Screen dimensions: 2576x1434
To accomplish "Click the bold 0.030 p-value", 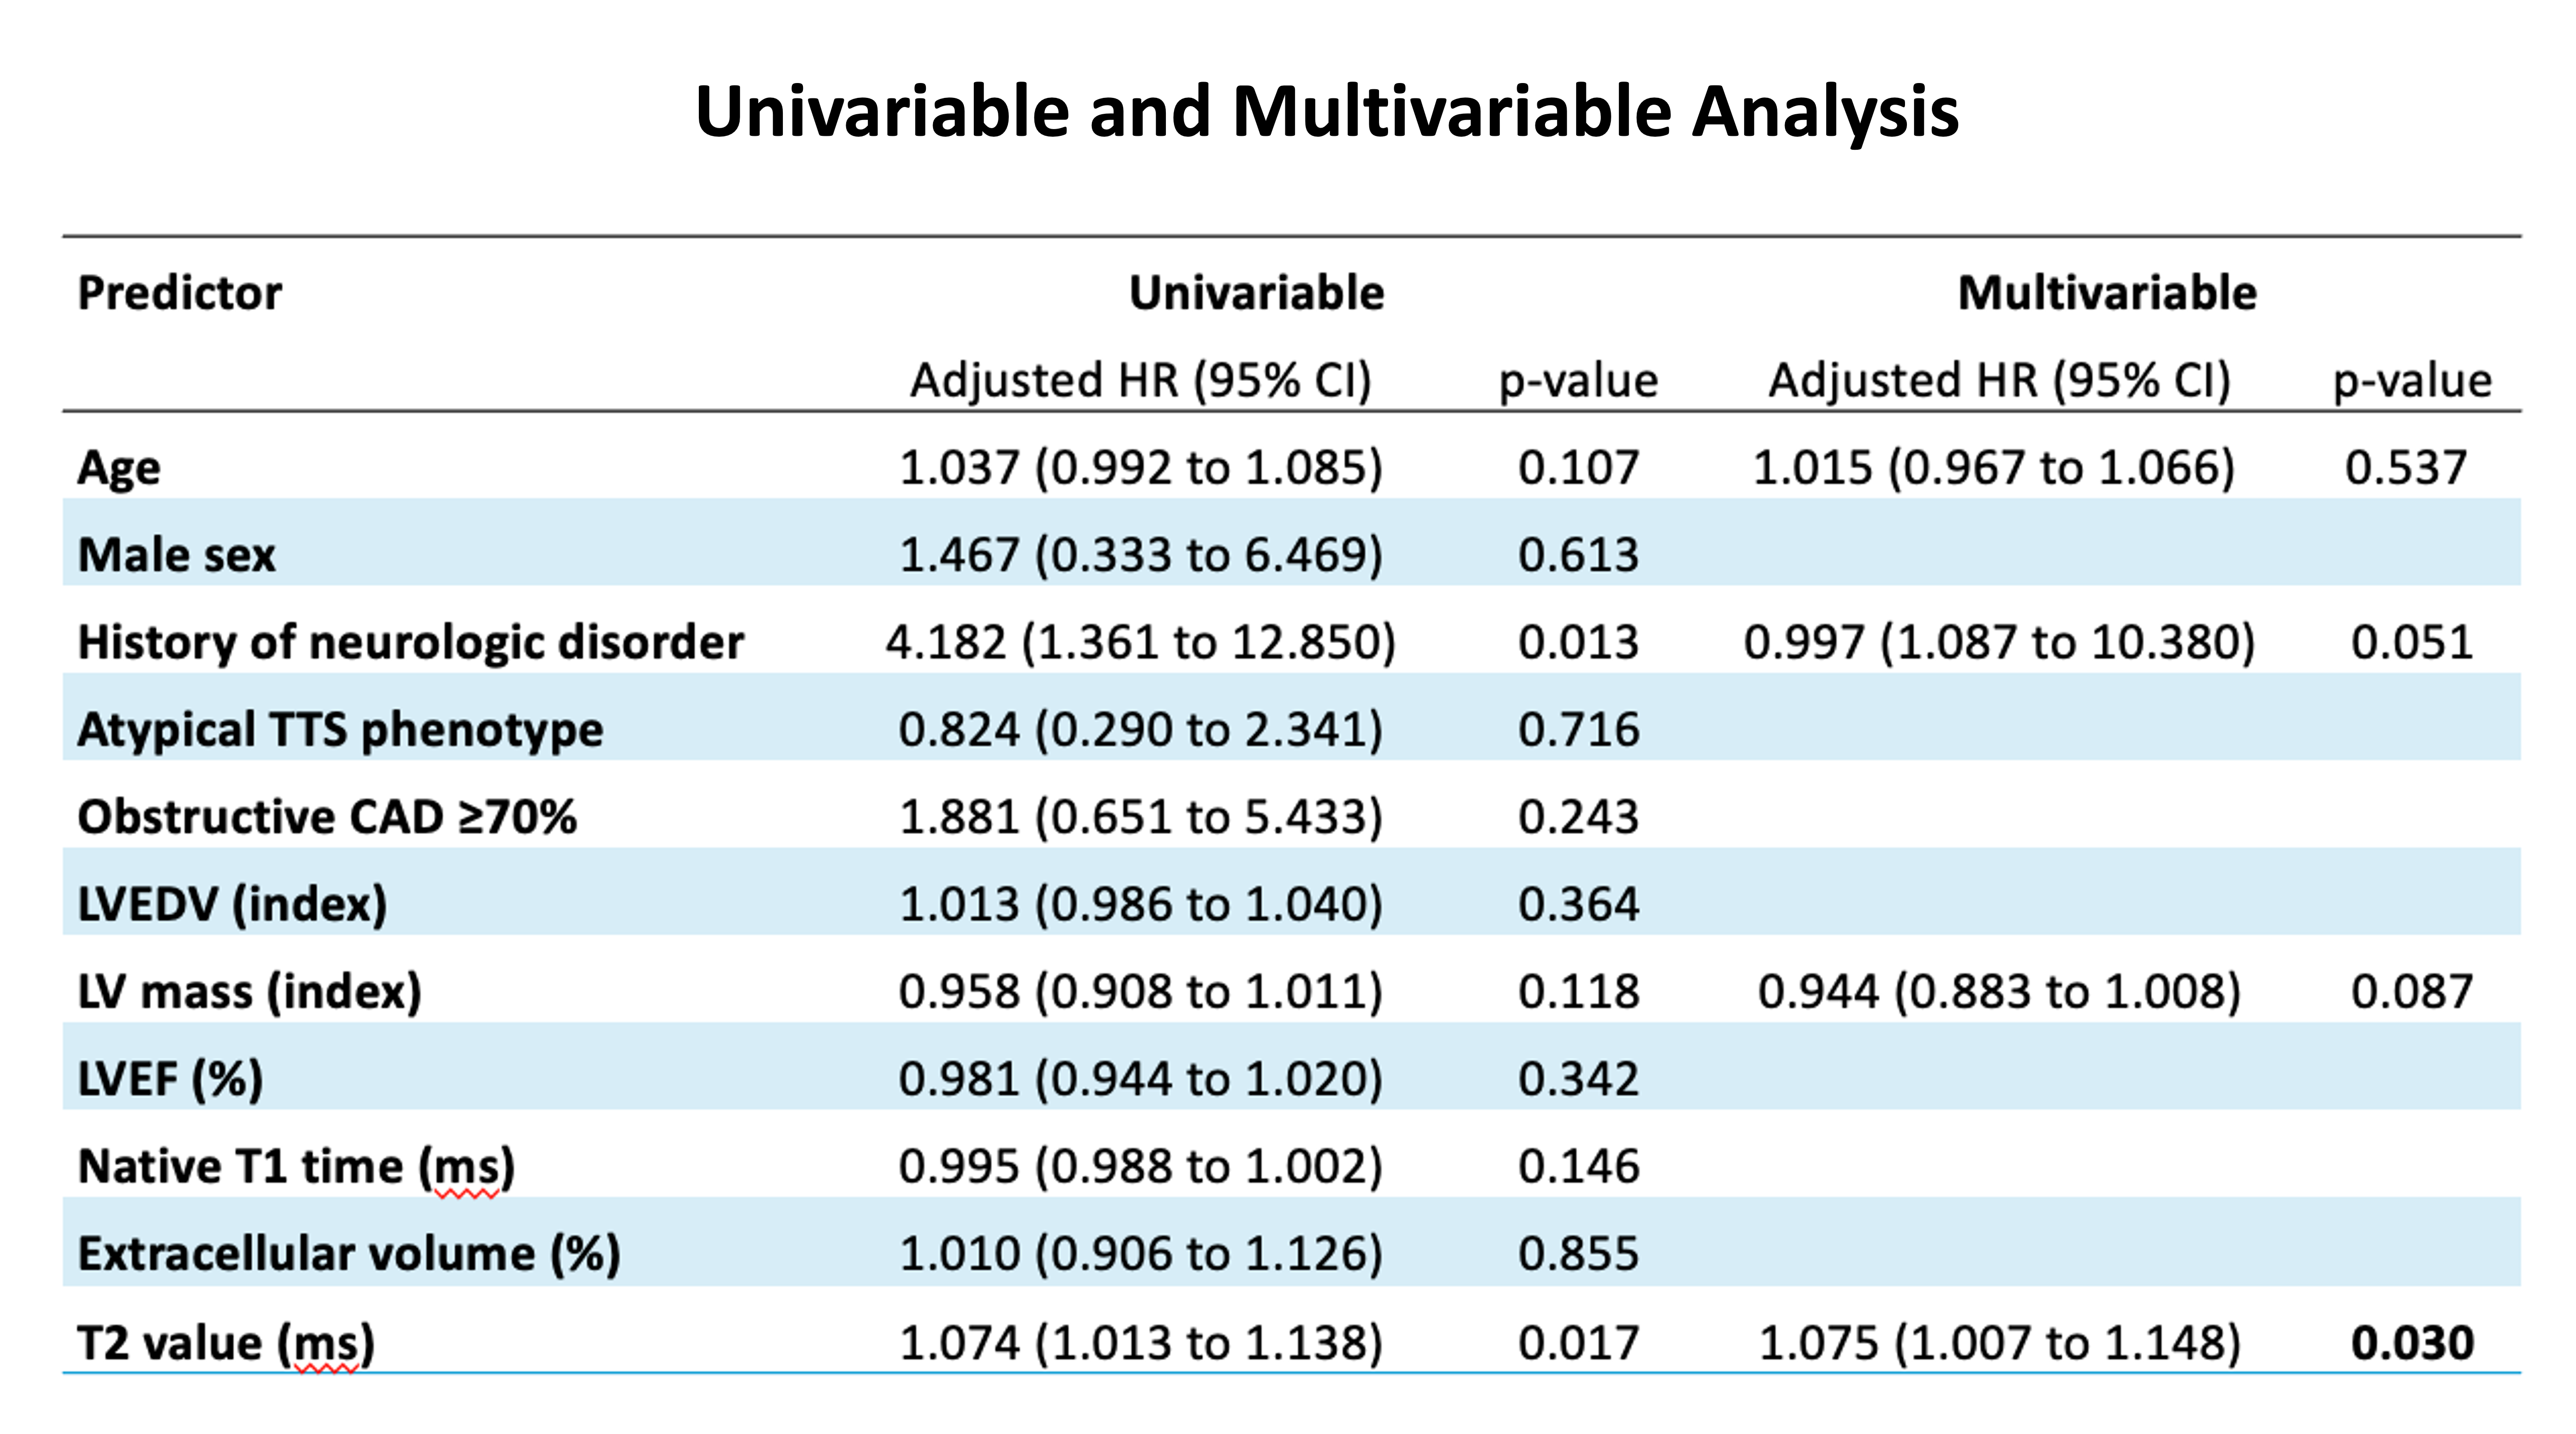I will pyautogui.click(x=2412, y=1343).
